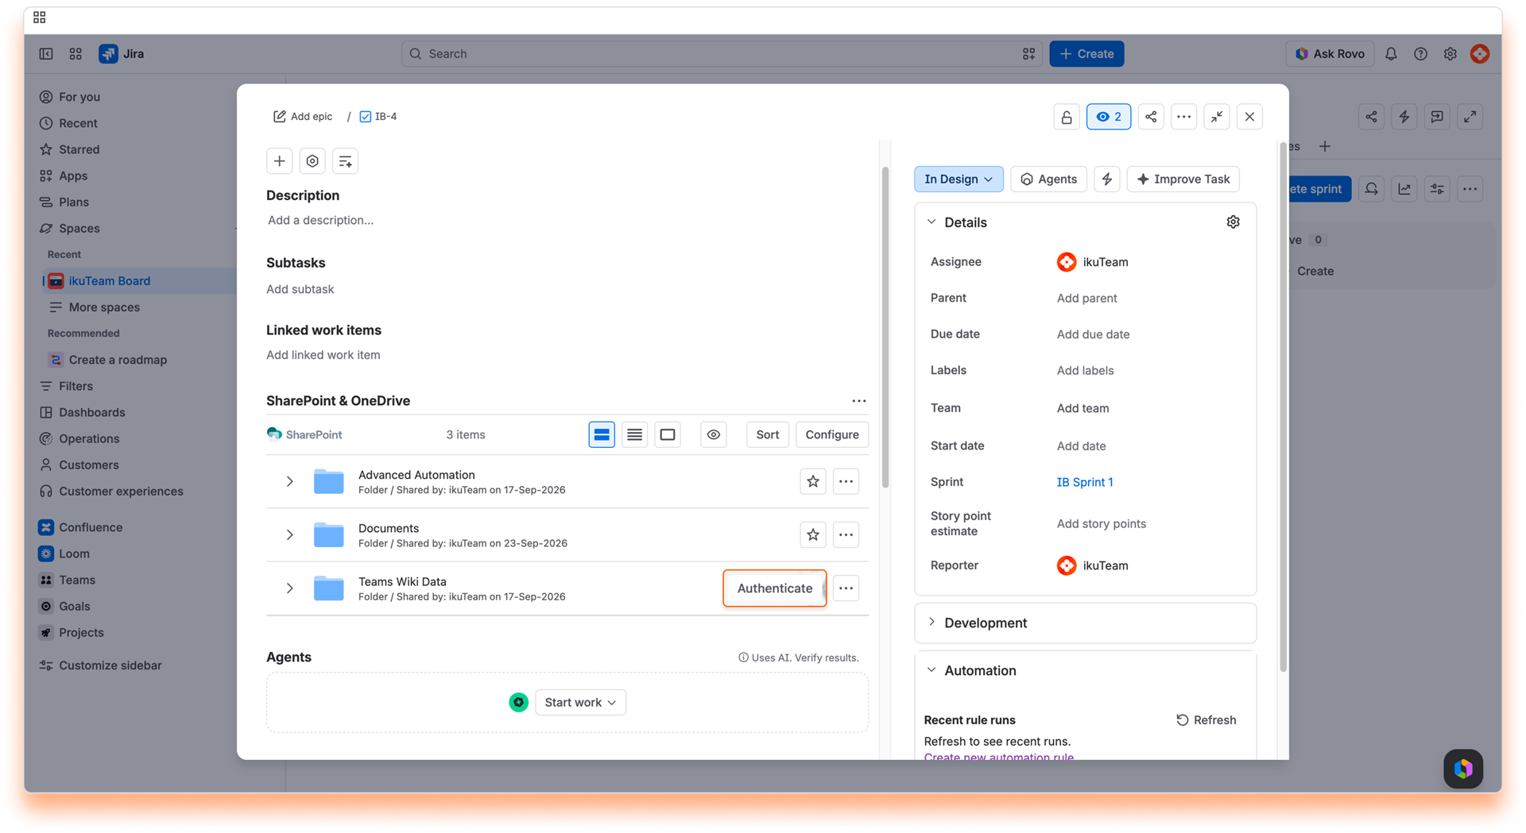Click the issue panel vertical scrollbar
Image resolution: width=1526 pixels, height=833 pixels.
click(885, 328)
